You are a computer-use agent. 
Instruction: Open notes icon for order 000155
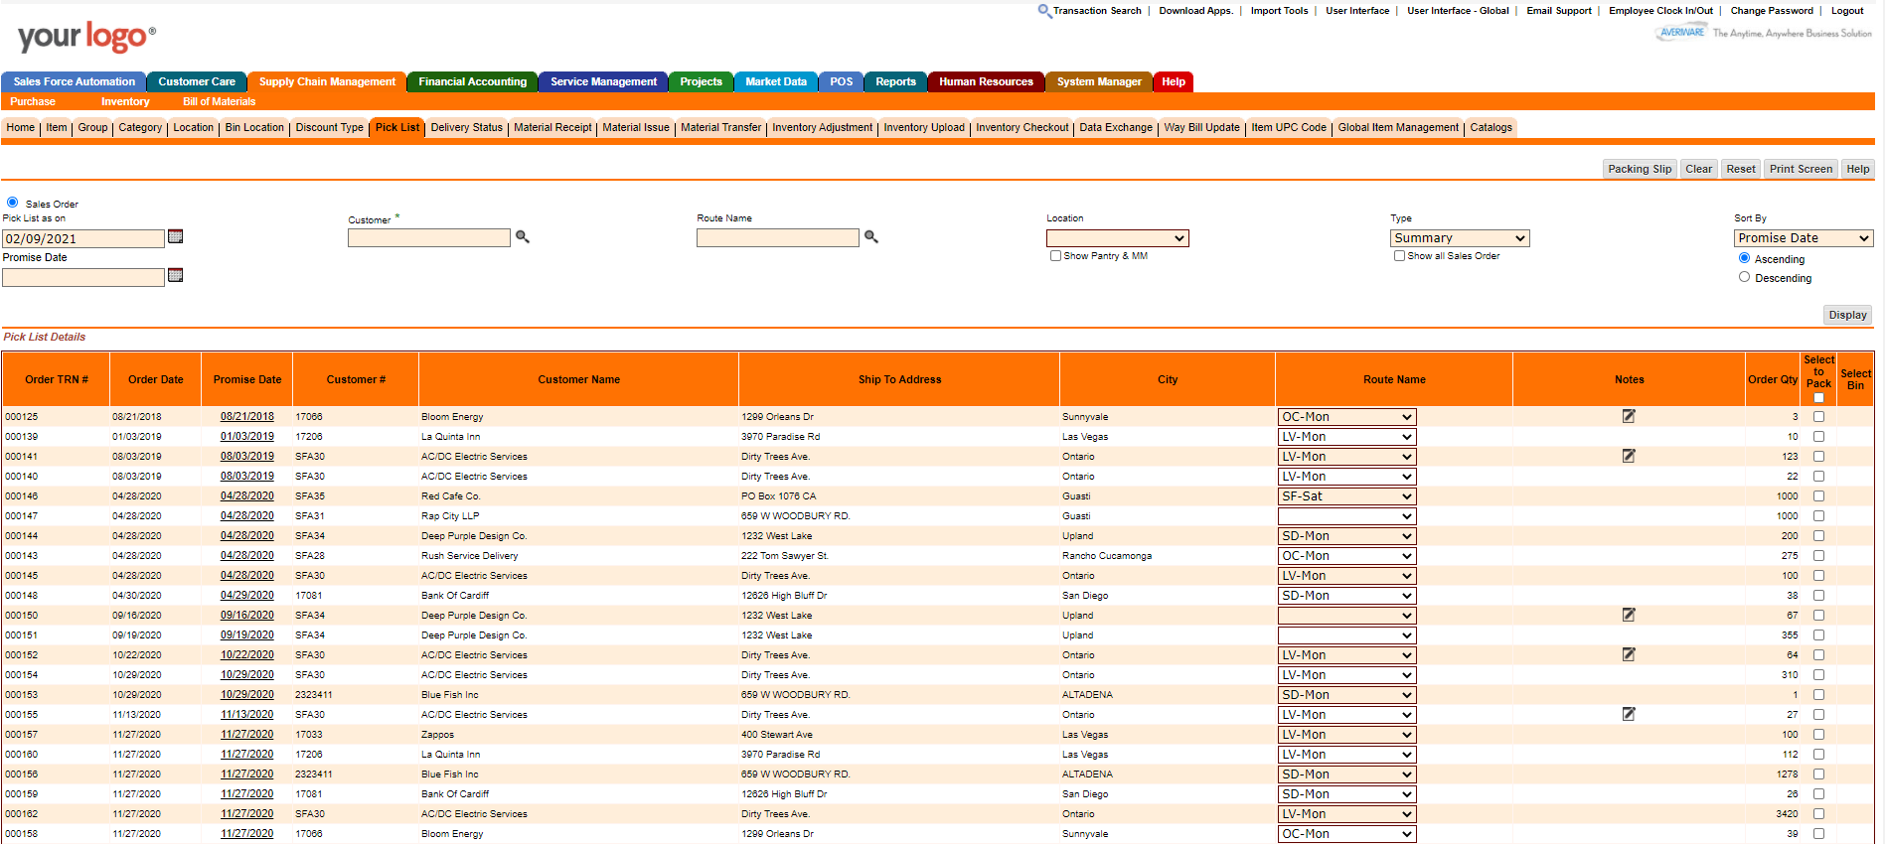tap(1629, 714)
